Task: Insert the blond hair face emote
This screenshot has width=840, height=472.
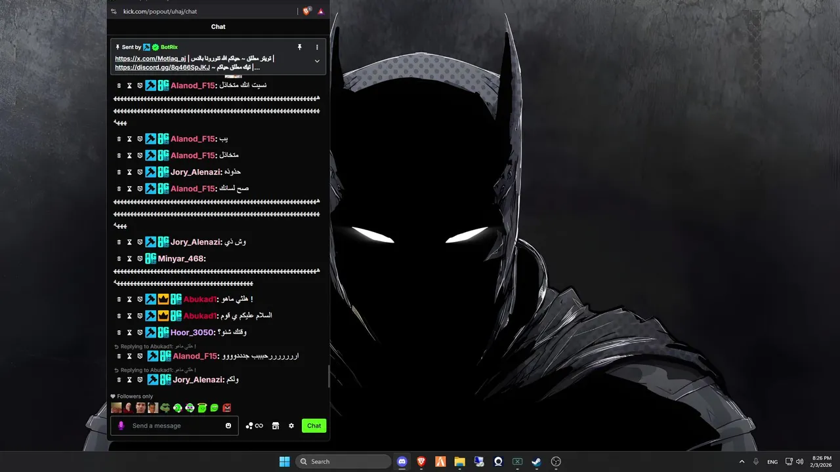Action: (117, 408)
